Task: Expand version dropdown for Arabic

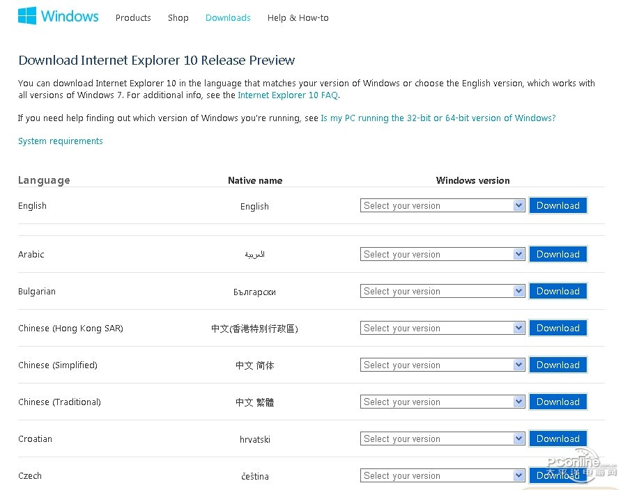Action: [443, 255]
